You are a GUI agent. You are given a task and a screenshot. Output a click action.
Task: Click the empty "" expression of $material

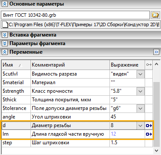click(x=127, y=82)
